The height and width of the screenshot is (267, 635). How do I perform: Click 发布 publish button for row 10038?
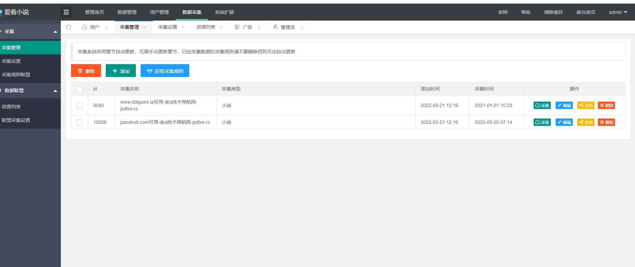point(586,122)
